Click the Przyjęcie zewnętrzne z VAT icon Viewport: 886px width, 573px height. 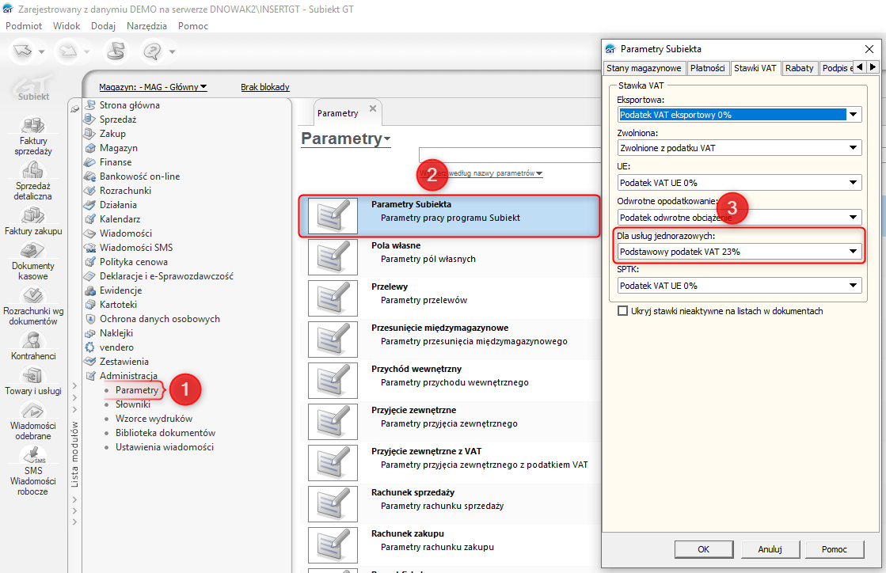333,463
